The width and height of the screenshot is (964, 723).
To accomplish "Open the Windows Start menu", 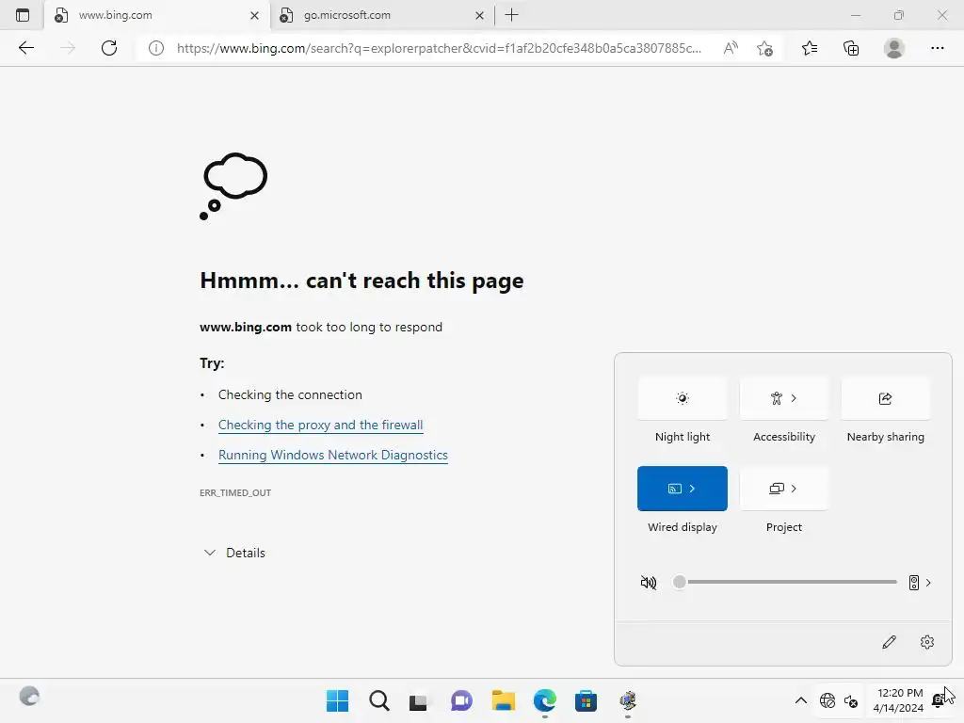I will tap(337, 700).
